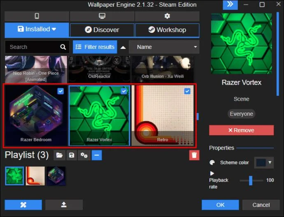Open the mobile device tab icon
Viewport: 284px width, 217px height.
click(37, 16)
